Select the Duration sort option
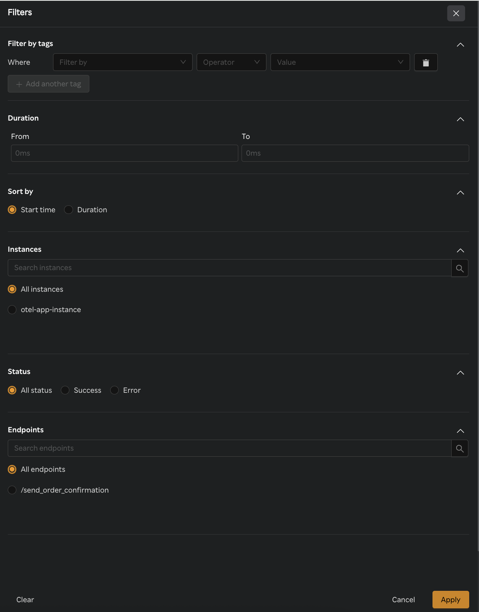This screenshot has height=612, width=479. pyautogui.click(x=68, y=209)
